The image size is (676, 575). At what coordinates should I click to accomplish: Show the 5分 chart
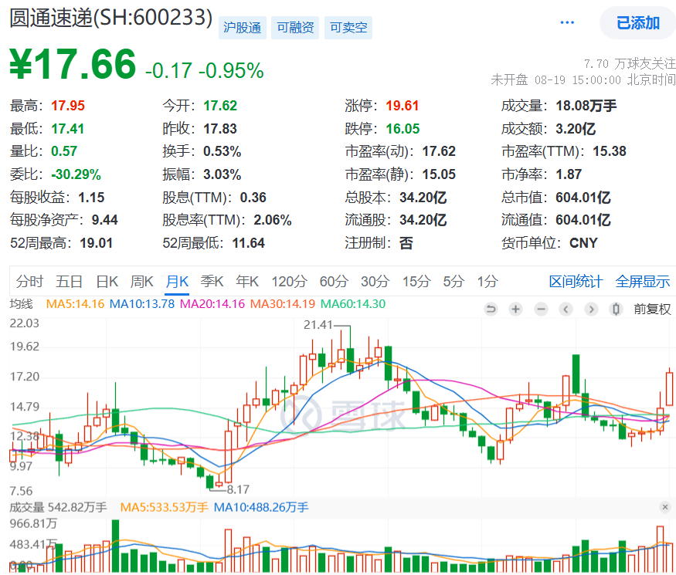click(x=453, y=282)
